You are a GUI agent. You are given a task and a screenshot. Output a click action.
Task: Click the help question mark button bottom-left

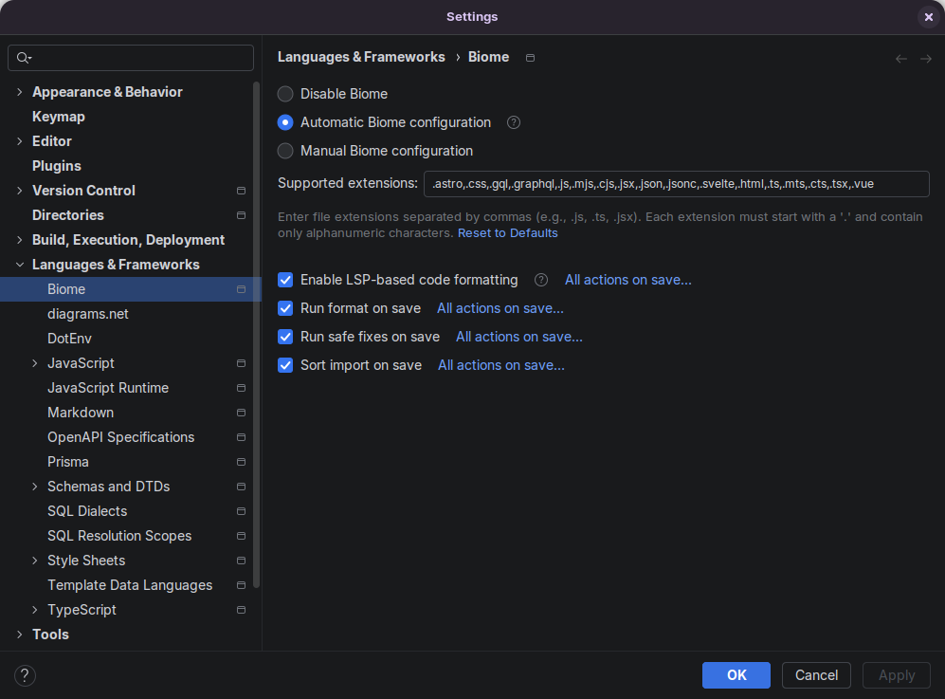pos(26,675)
